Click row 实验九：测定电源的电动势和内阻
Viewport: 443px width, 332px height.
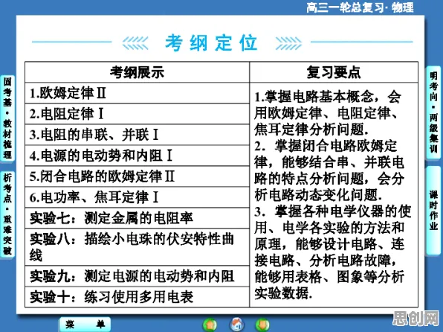pyautogui.click(x=137, y=276)
